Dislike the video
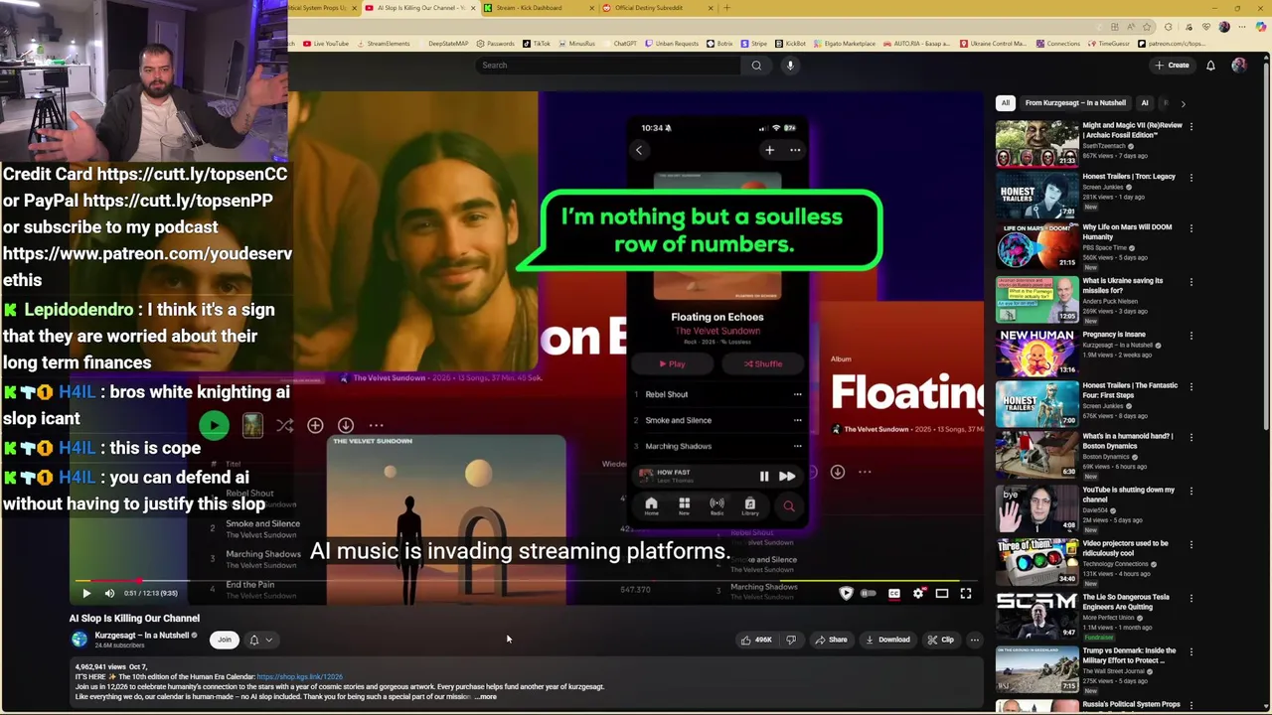1272x715 pixels. (x=791, y=640)
